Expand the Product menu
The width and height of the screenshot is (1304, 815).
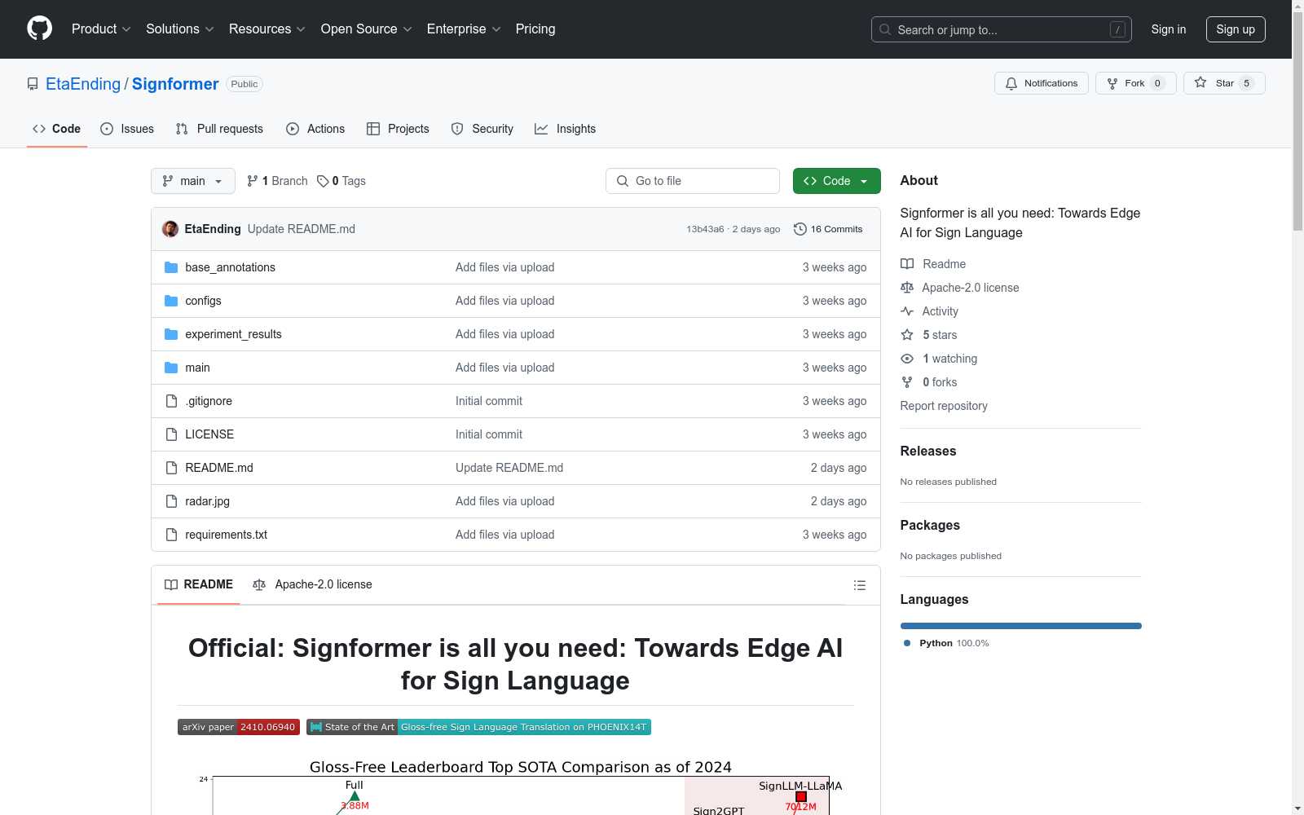point(101,29)
